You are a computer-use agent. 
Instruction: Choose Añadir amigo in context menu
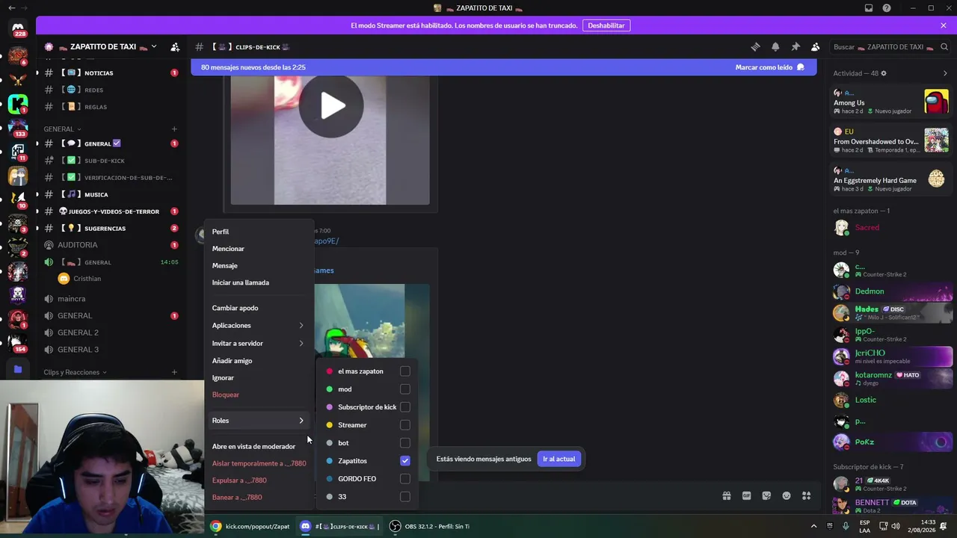(258, 361)
